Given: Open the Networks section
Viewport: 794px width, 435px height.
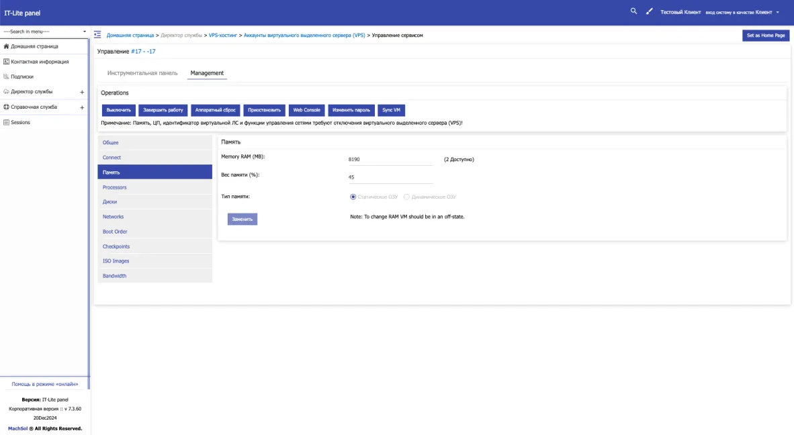Looking at the screenshot, I should [x=155, y=216].
